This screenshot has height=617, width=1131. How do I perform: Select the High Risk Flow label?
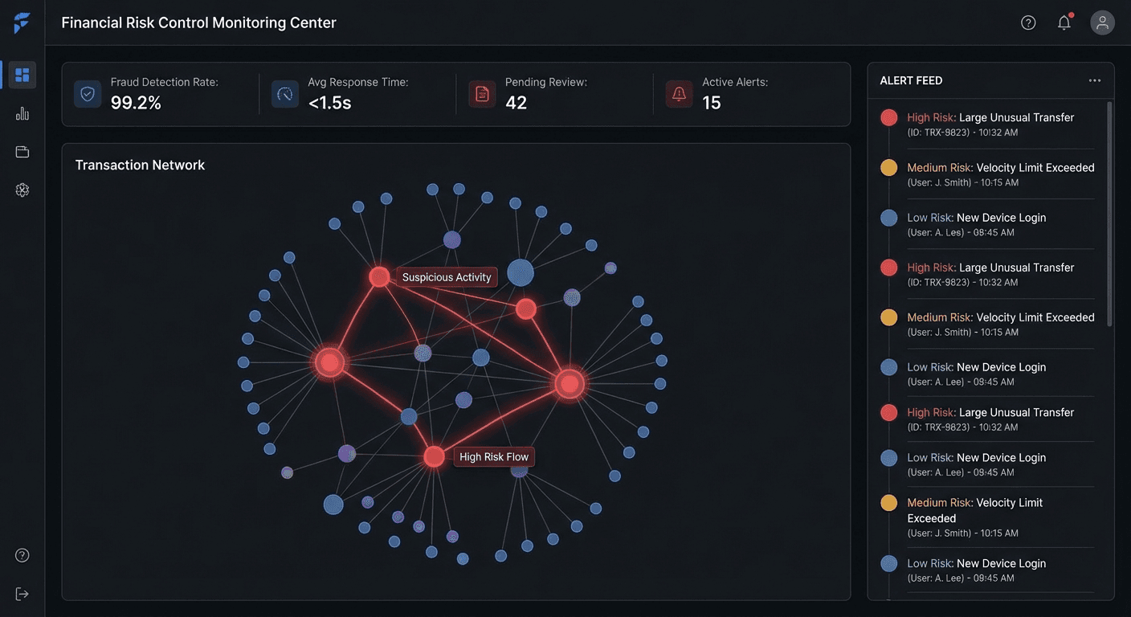pos(494,457)
